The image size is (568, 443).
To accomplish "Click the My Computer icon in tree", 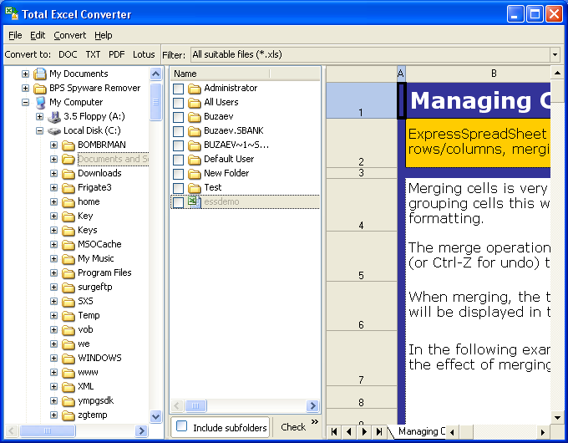I will tap(41, 102).
